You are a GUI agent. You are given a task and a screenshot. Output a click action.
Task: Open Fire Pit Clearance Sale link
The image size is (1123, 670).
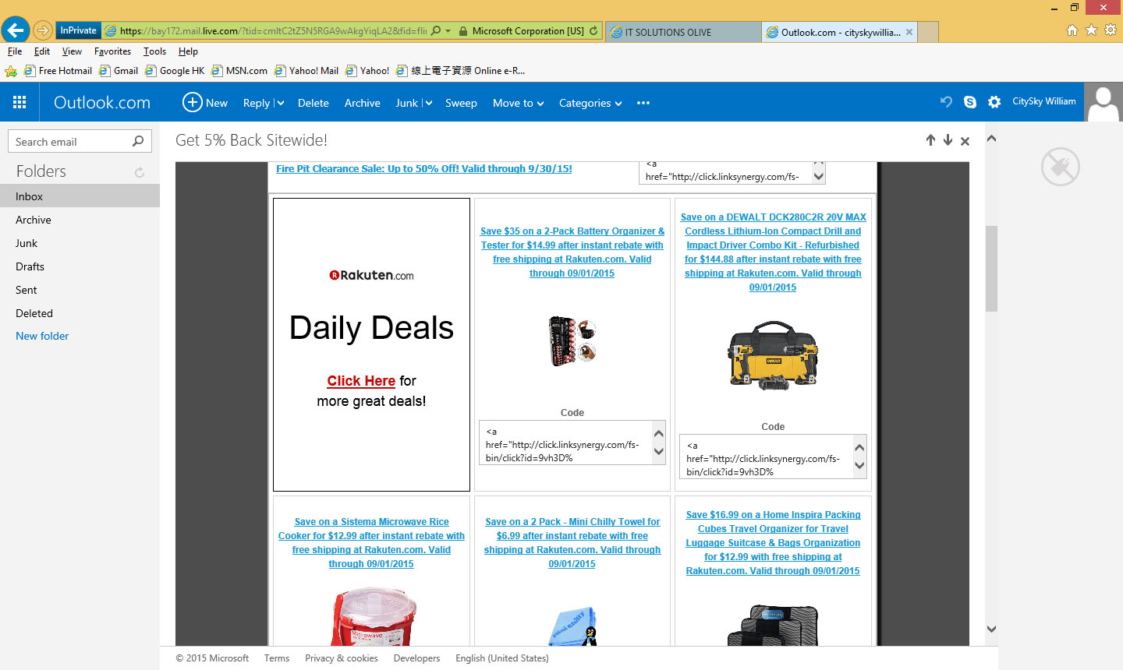tap(424, 168)
